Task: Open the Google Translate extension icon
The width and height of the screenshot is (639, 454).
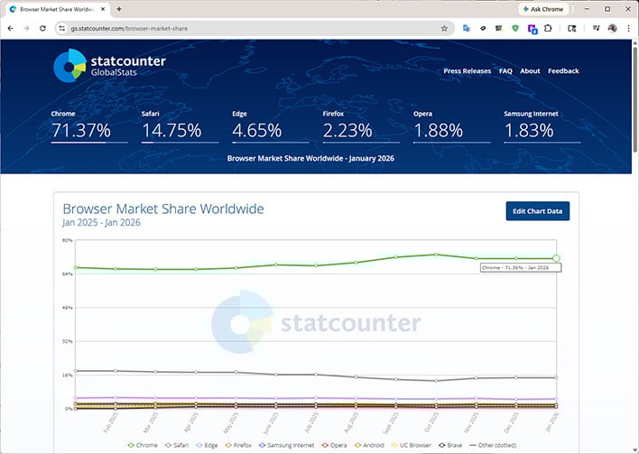Action: 467,29
